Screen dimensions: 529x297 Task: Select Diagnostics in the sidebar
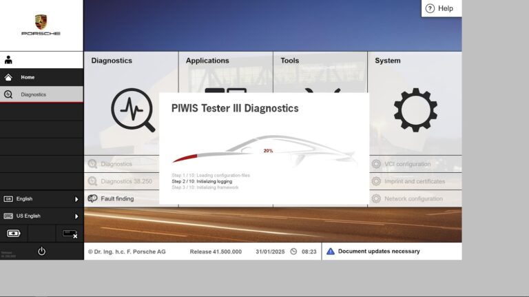[x=41, y=94]
